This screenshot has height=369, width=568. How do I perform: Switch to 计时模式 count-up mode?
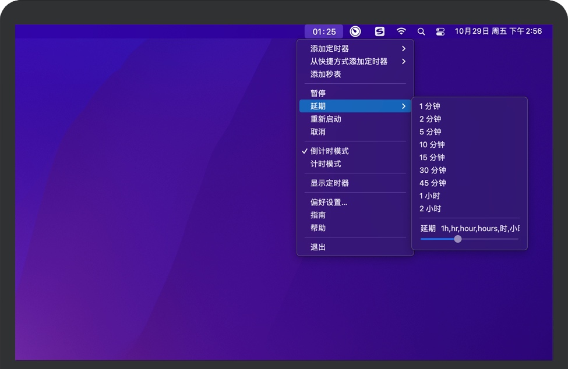tap(326, 164)
